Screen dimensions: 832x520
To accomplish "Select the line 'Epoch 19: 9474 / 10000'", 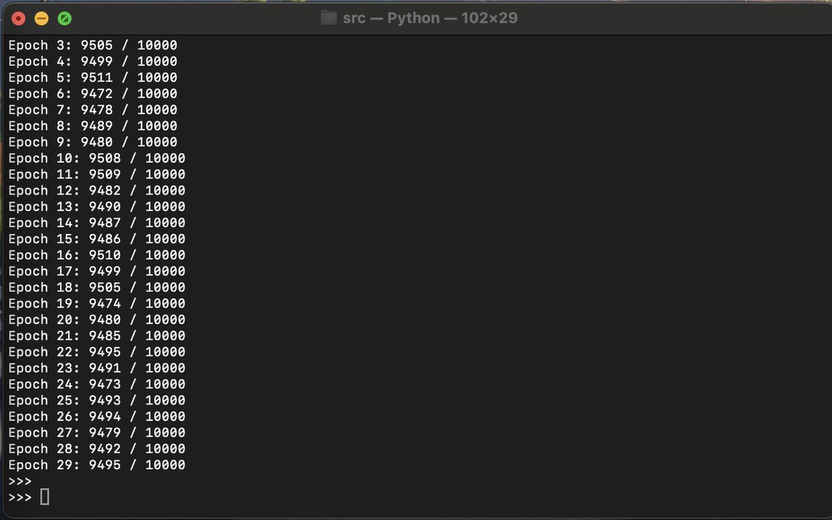I will click(97, 304).
